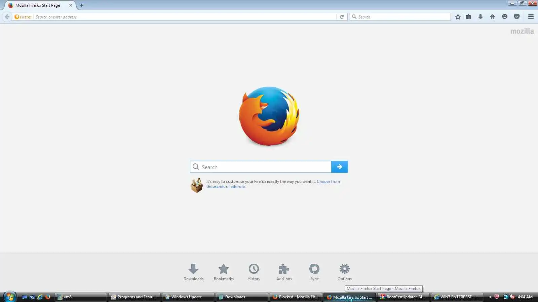Open the Windows Start menu orb

[x=10, y=297]
